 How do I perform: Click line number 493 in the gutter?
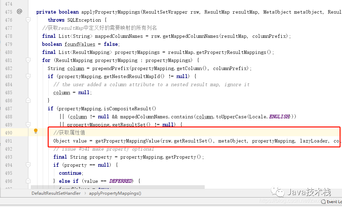[9, 157]
